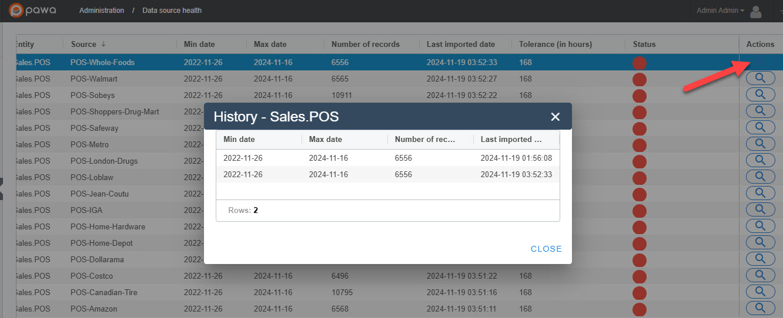
Task: Click red status indicator of POS-Amazon row
Action: [x=639, y=309]
